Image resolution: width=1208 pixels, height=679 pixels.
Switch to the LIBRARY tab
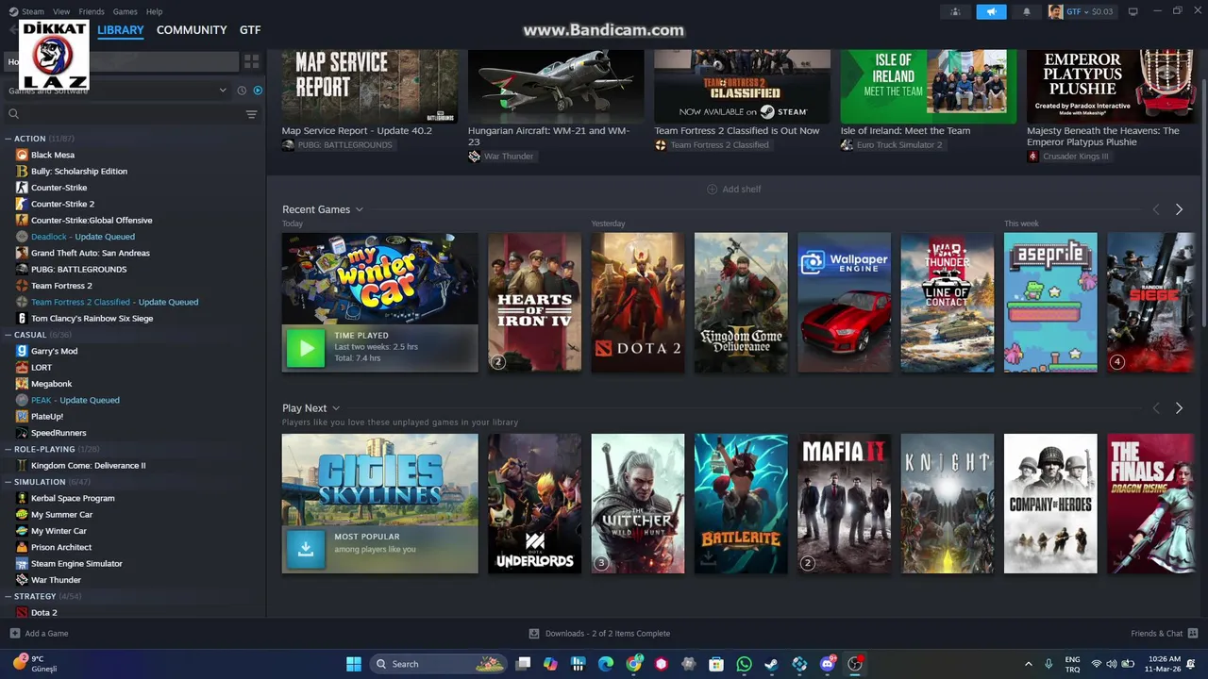pyautogui.click(x=121, y=30)
